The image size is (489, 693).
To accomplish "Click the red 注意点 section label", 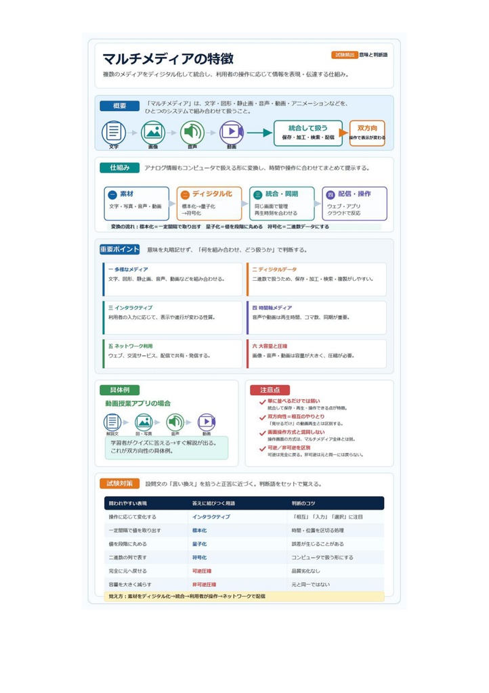I will coord(270,390).
